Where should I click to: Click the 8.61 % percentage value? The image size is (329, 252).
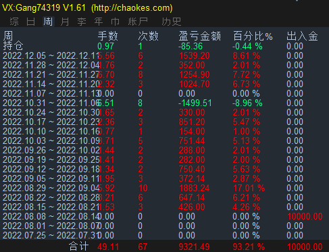[247, 55]
